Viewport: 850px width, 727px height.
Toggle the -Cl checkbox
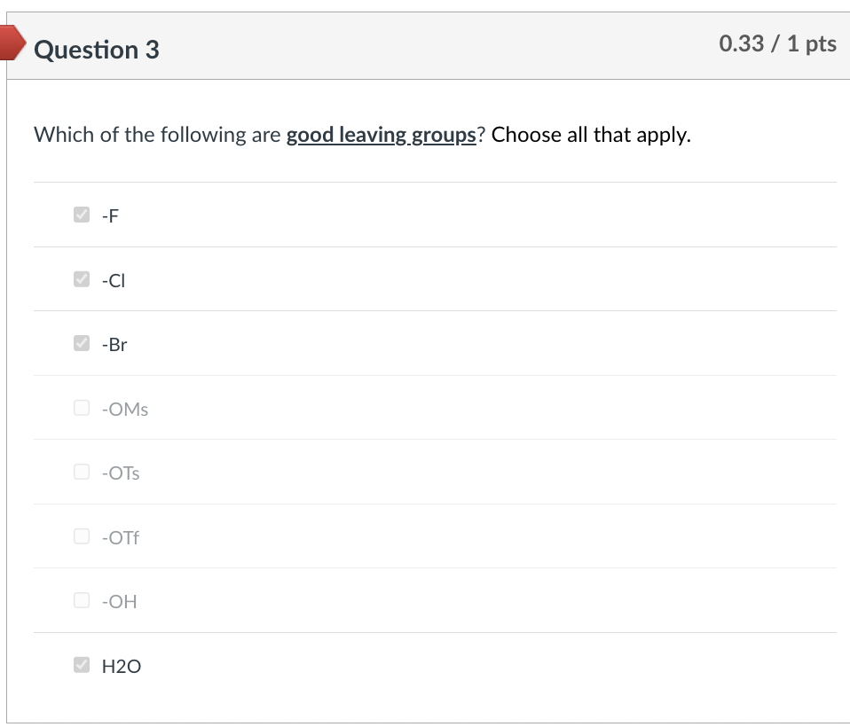point(82,279)
